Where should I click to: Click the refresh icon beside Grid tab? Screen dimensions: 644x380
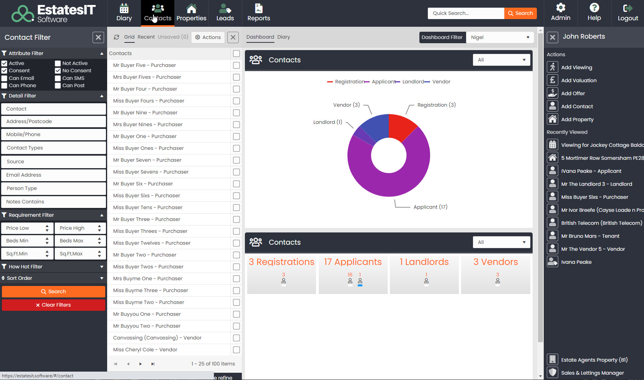[116, 37]
